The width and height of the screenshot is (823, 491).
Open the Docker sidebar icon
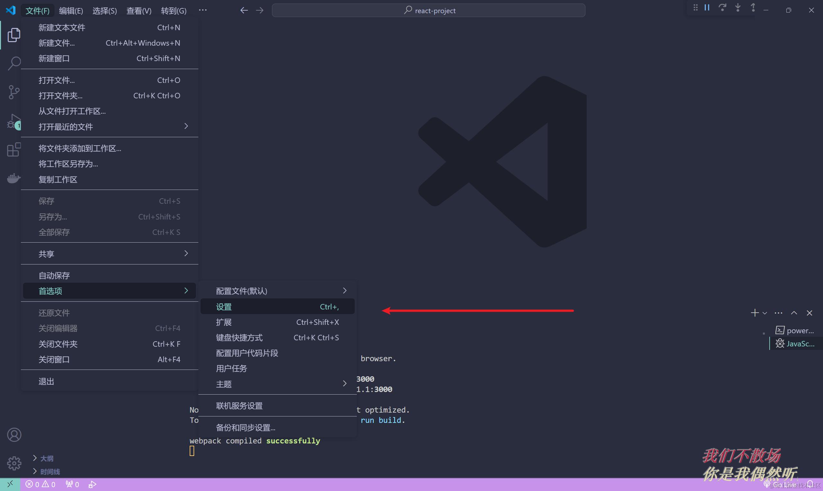pyautogui.click(x=14, y=178)
